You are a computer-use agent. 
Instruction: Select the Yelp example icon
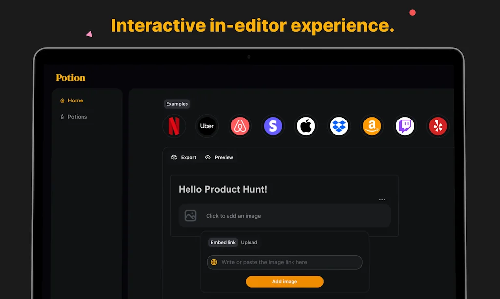click(x=437, y=126)
